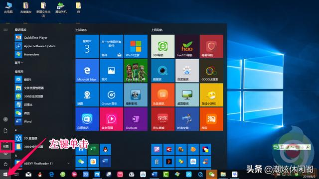Open the Xbox tile with avatars
The width and height of the screenshot is (319, 179).
click(x=136, y=71)
